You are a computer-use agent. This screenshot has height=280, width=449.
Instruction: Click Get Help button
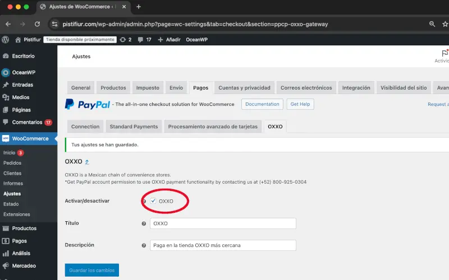tap(300, 104)
